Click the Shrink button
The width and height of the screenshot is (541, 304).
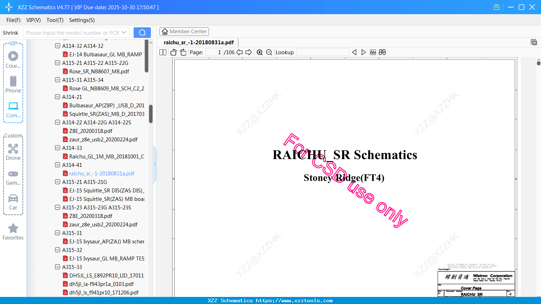[11, 33]
